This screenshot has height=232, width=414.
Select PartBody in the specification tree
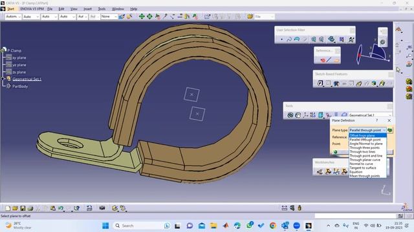(x=20, y=86)
